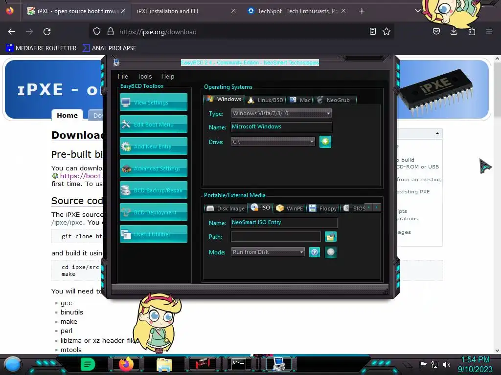Viewport: 501px width, 375px height.
Task: Switch to the Linux/BSD tab
Action: coord(266,100)
